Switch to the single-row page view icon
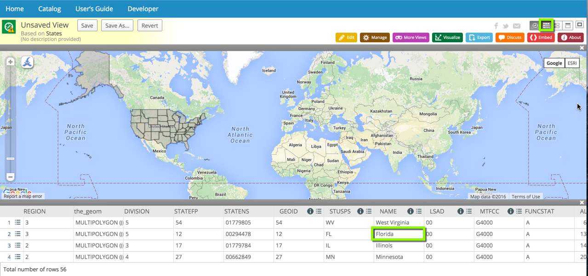Image resolution: width=588 pixels, height=276 pixels. (568, 25)
